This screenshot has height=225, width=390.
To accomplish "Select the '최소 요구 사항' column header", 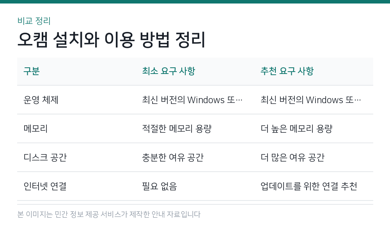I will (168, 71).
